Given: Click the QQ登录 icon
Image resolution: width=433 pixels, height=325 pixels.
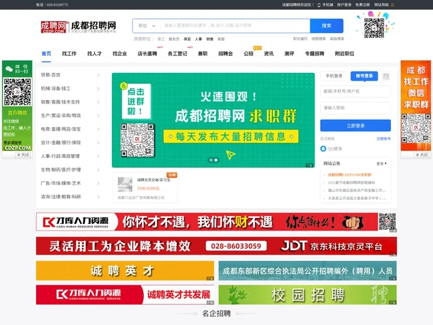Looking at the screenshot, I should 323,149.
